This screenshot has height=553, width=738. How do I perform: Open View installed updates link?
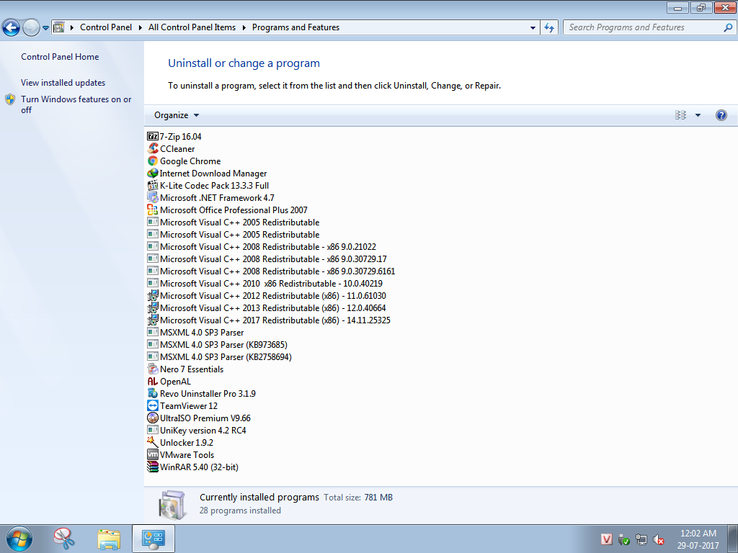click(x=63, y=83)
